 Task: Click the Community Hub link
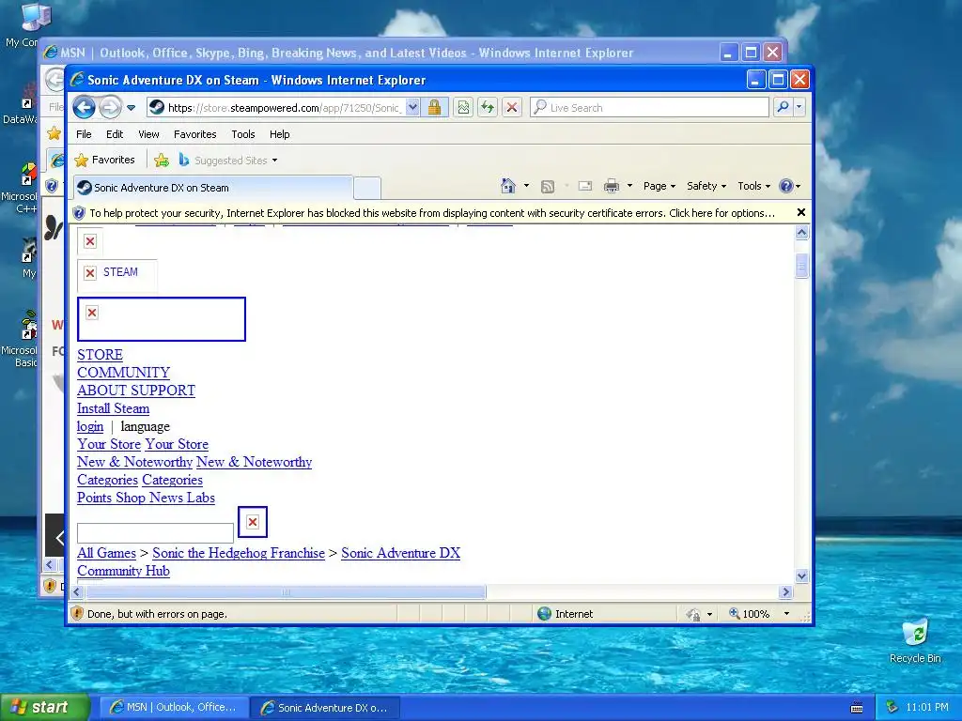point(123,571)
